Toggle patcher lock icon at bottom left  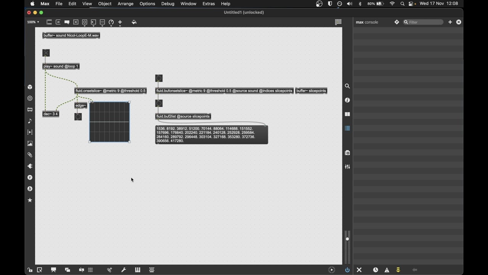[30, 270]
